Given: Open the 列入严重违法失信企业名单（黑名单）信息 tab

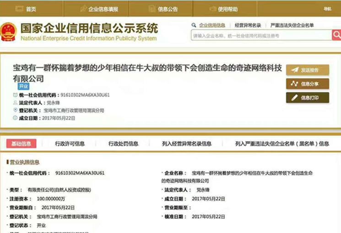Looking at the screenshot, I should [282, 144].
